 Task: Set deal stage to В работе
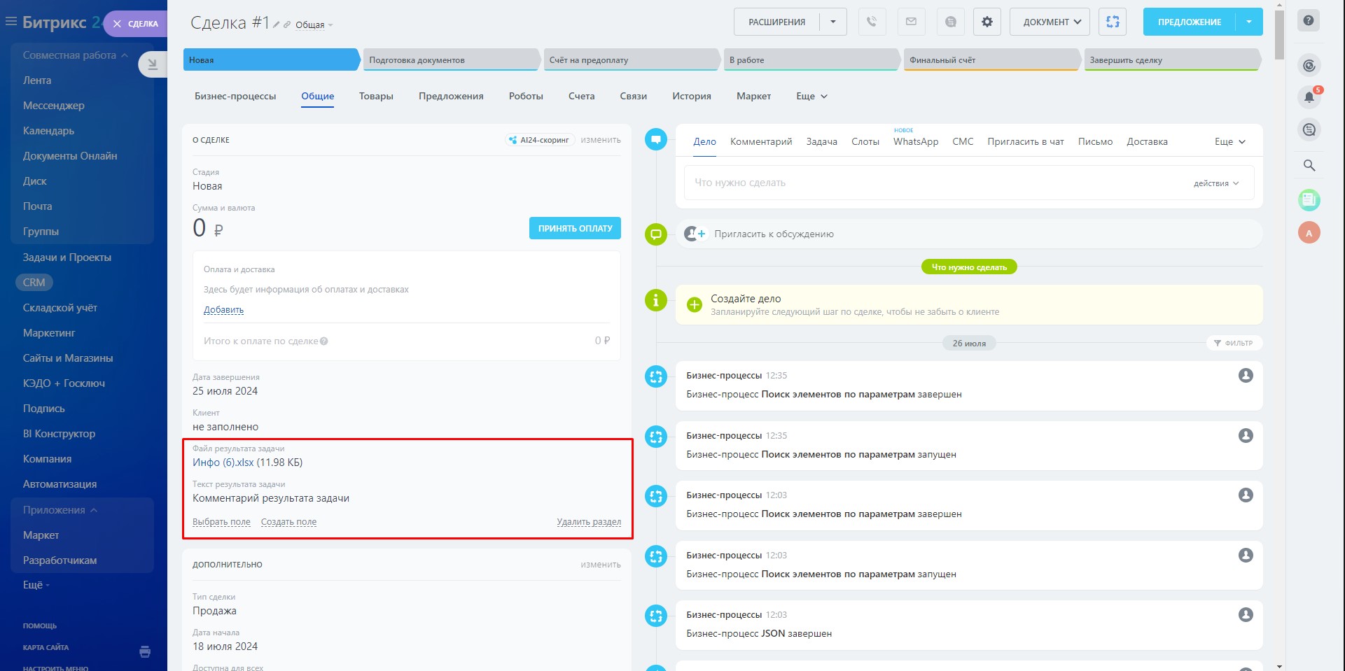click(x=809, y=60)
